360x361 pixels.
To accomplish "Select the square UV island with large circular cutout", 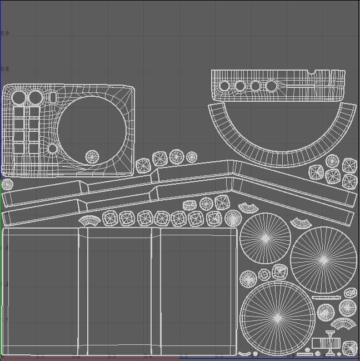I will pos(68,131).
